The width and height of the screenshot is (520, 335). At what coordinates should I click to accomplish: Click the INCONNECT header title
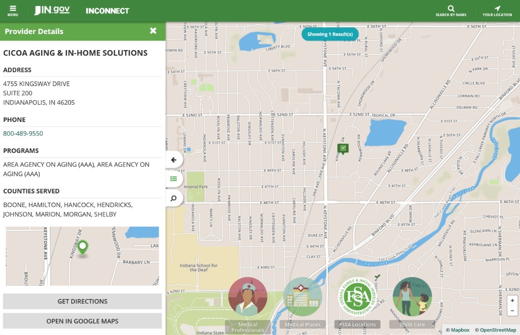click(107, 11)
